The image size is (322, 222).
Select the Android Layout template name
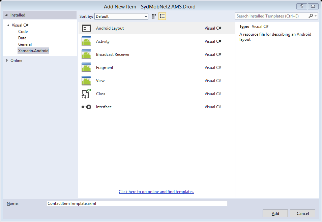click(x=110, y=28)
